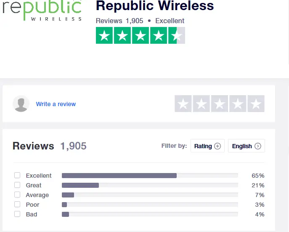The width and height of the screenshot is (289, 232).
Task: Click the Great 21% rating bar
Action: tap(150, 185)
